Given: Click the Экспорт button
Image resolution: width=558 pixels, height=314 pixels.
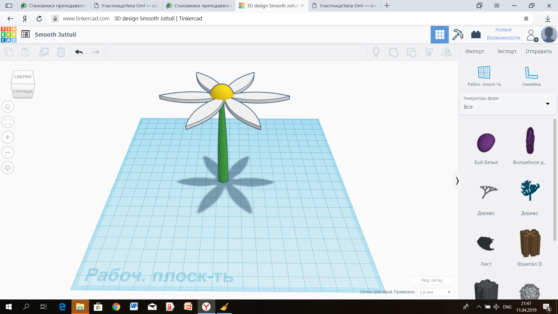Looking at the screenshot, I should [507, 52].
